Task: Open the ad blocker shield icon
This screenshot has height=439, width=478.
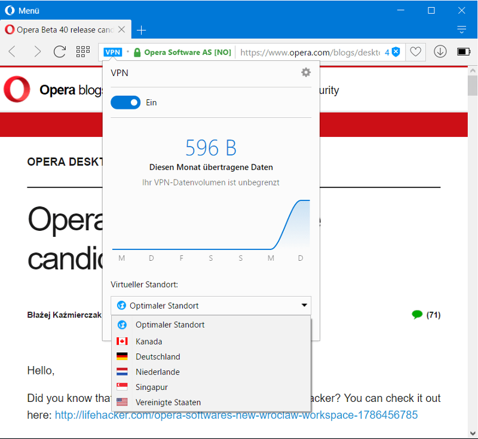Action: click(x=396, y=52)
